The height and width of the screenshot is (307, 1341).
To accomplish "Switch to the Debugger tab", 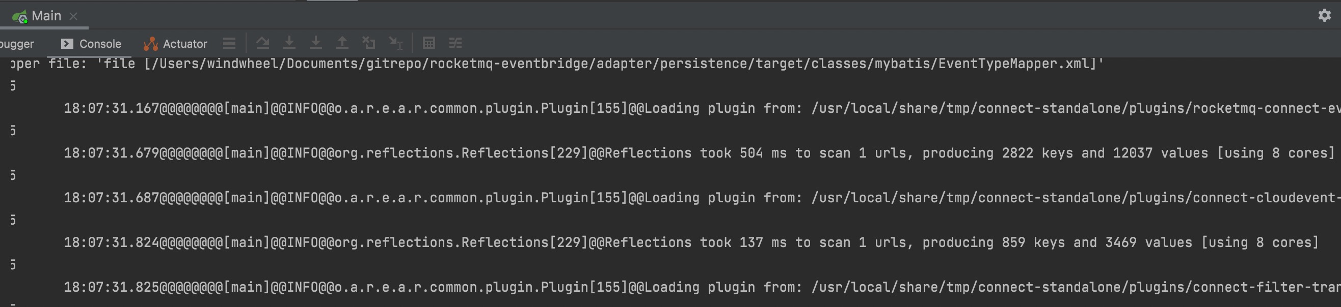I will (16, 44).
